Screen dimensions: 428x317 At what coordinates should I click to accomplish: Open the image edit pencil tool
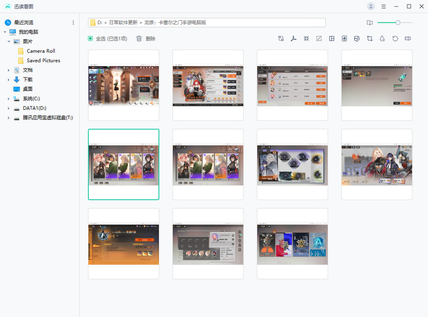(x=357, y=39)
